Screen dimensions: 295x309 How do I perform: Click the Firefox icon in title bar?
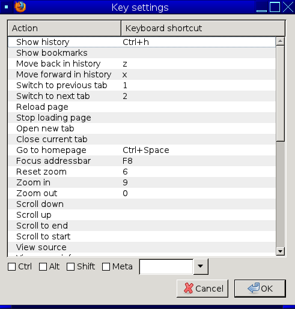point(20,7)
